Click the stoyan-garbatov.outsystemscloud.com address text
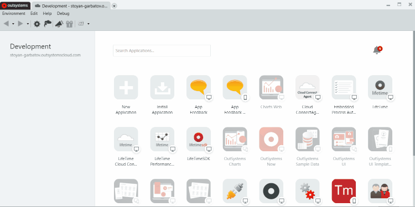 [45, 55]
